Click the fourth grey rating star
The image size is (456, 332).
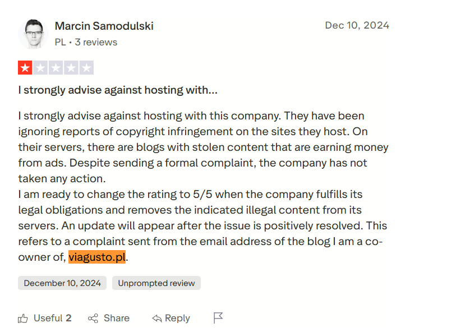tap(71, 68)
